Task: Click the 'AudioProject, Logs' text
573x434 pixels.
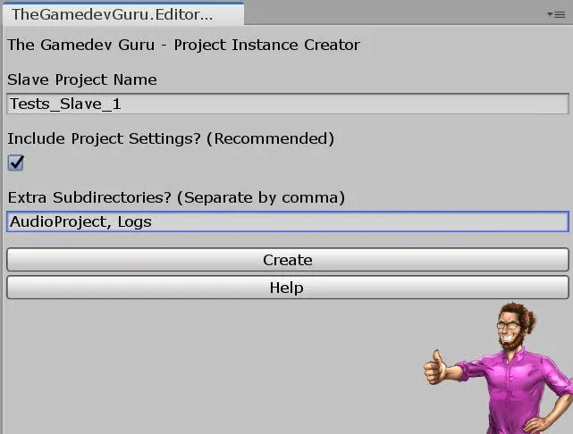Action: point(80,221)
